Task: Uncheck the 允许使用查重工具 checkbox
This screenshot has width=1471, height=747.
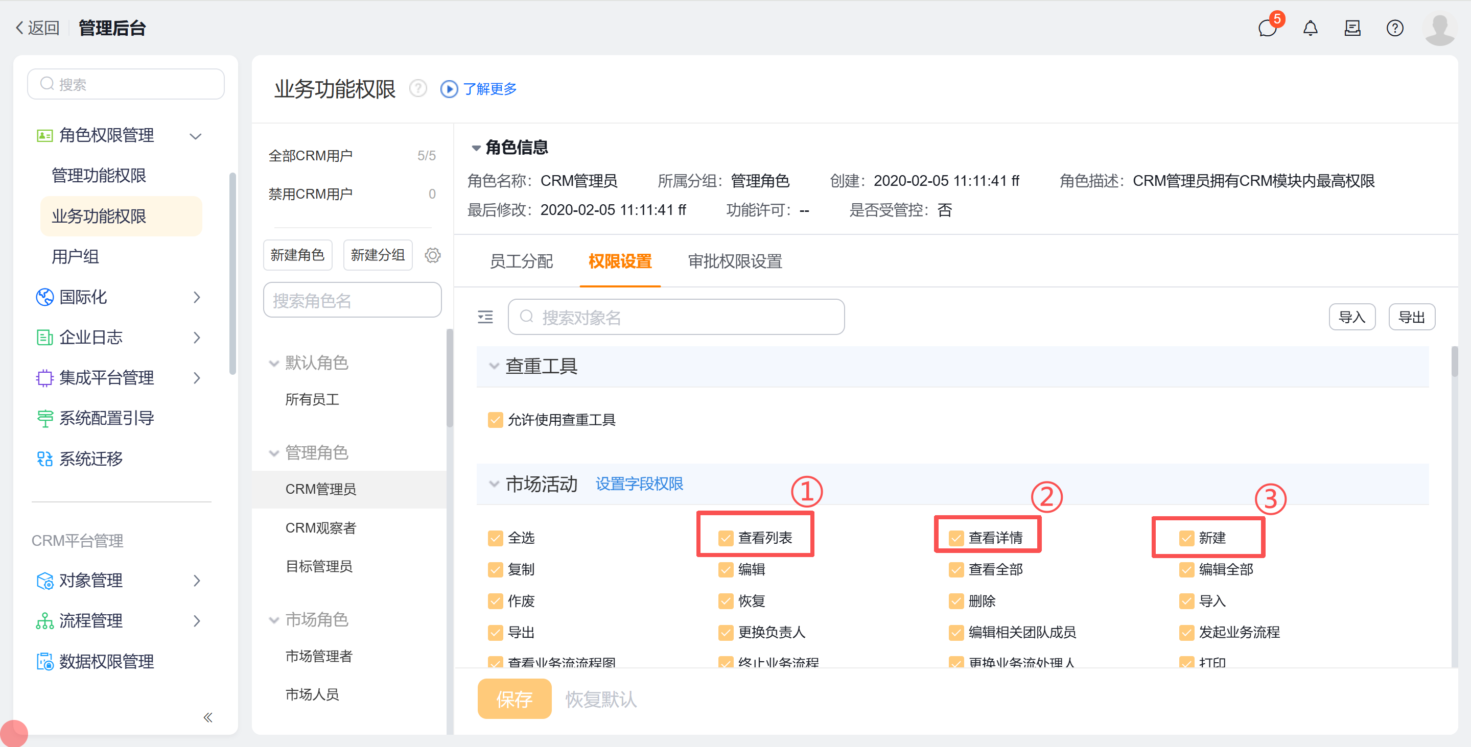Action: [x=495, y=419]
